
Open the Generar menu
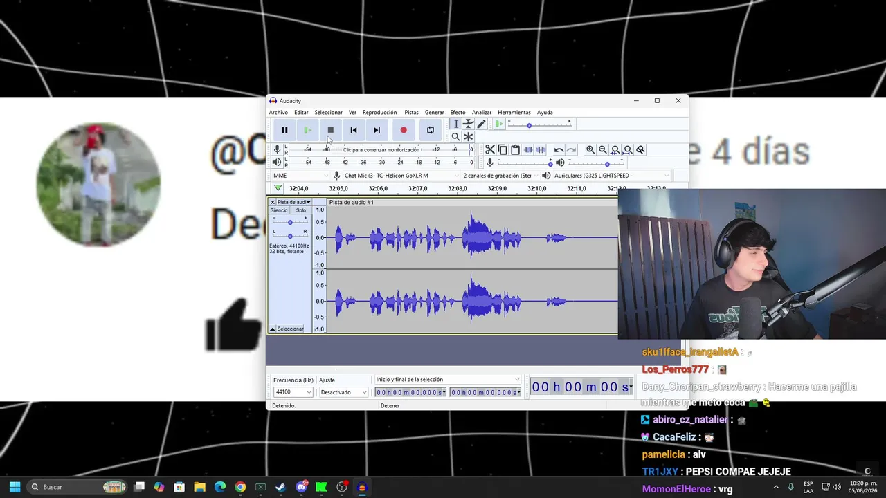pyautogui.click(x=434, y=112)
